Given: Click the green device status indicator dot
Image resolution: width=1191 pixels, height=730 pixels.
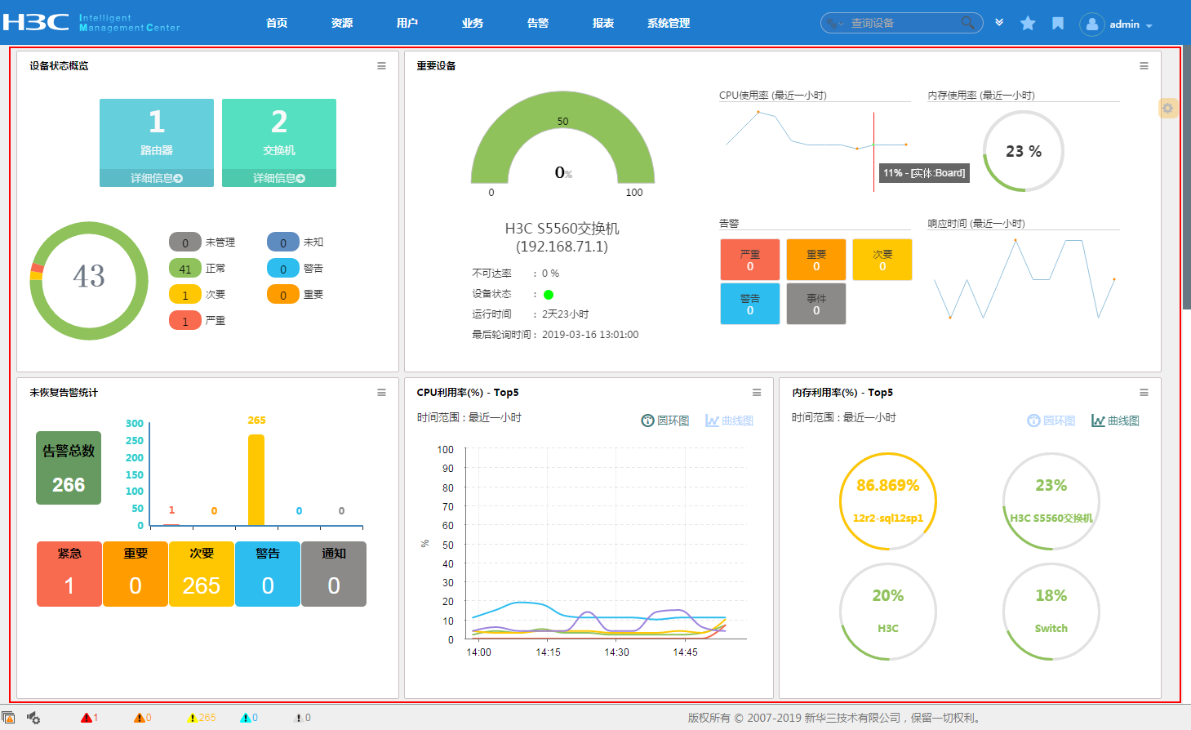Looking at the screenshot, I should [x=549, y=295].
